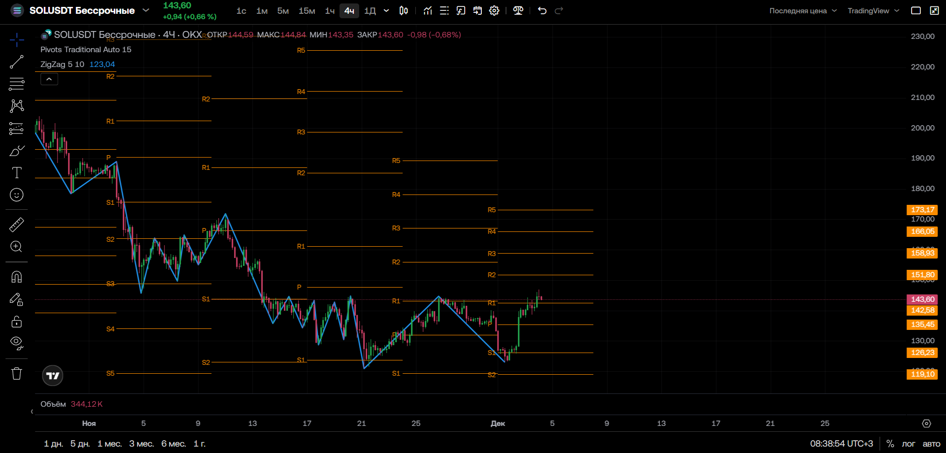The height and width of the screenshot is (453, 946).
Task: Open the depth list icon in toolbar
Action: point(444,11)
